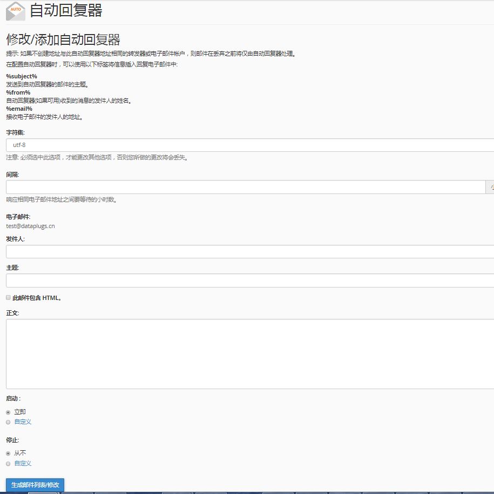The width and height of the screenshot is (494, 494).
Task: Choose the 自定义 radio under 停止
Action: (x=8, y=463)
